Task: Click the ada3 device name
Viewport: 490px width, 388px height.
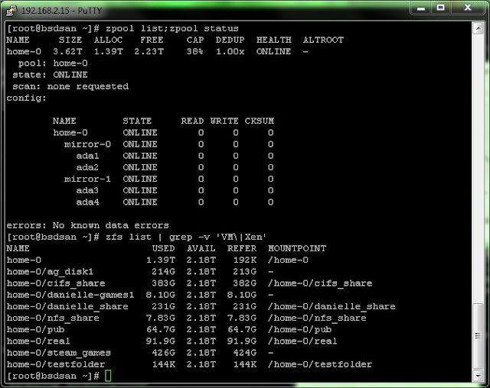Action: click(x=87, y=190)
